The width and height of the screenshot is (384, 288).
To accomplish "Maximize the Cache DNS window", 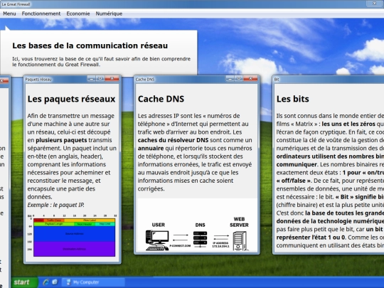I will [238, 79].
